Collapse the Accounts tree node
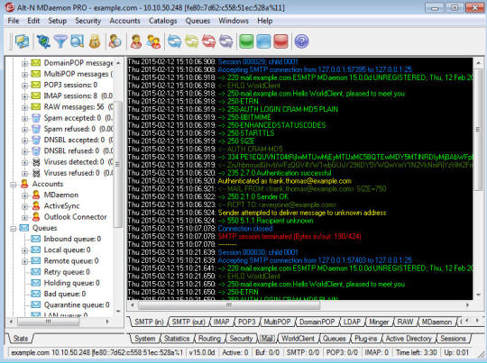The width and height of the screenshot is (487, 363). [x=13, y=185]
